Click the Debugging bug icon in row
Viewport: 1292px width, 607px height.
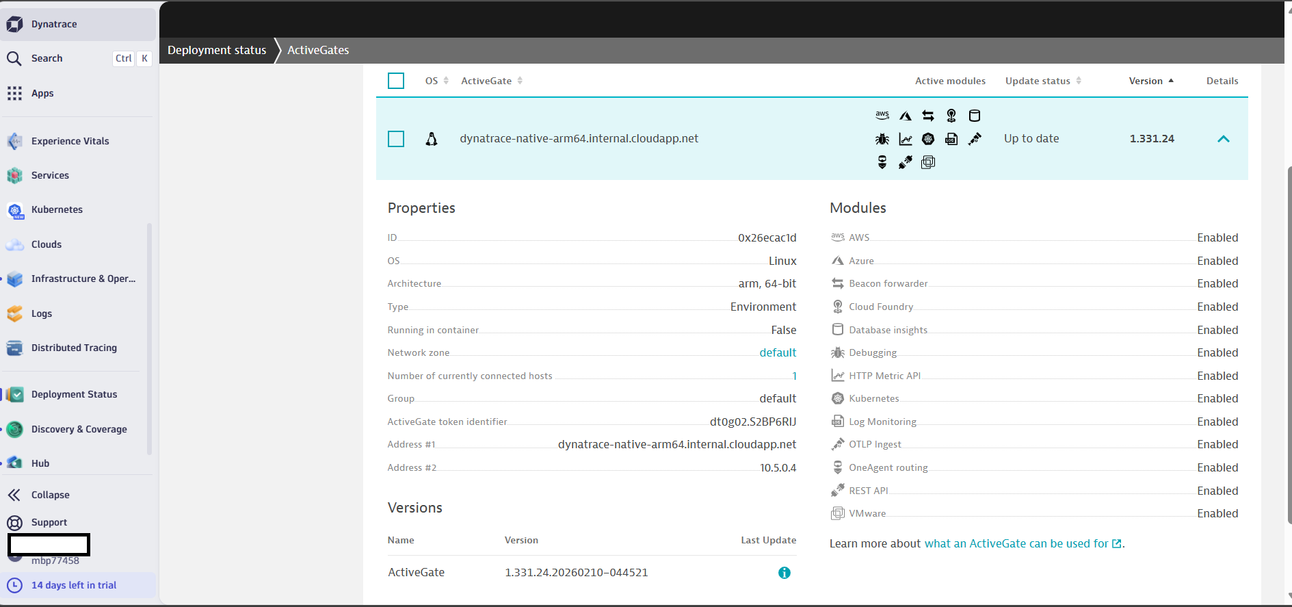(882, 139)
